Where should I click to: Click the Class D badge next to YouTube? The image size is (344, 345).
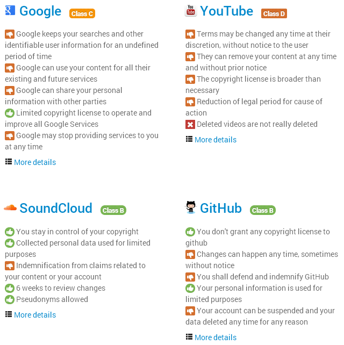tap(274, 13)
